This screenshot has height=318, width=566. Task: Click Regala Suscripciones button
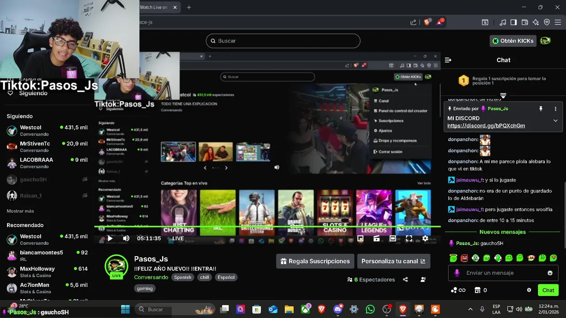(315, 261)
